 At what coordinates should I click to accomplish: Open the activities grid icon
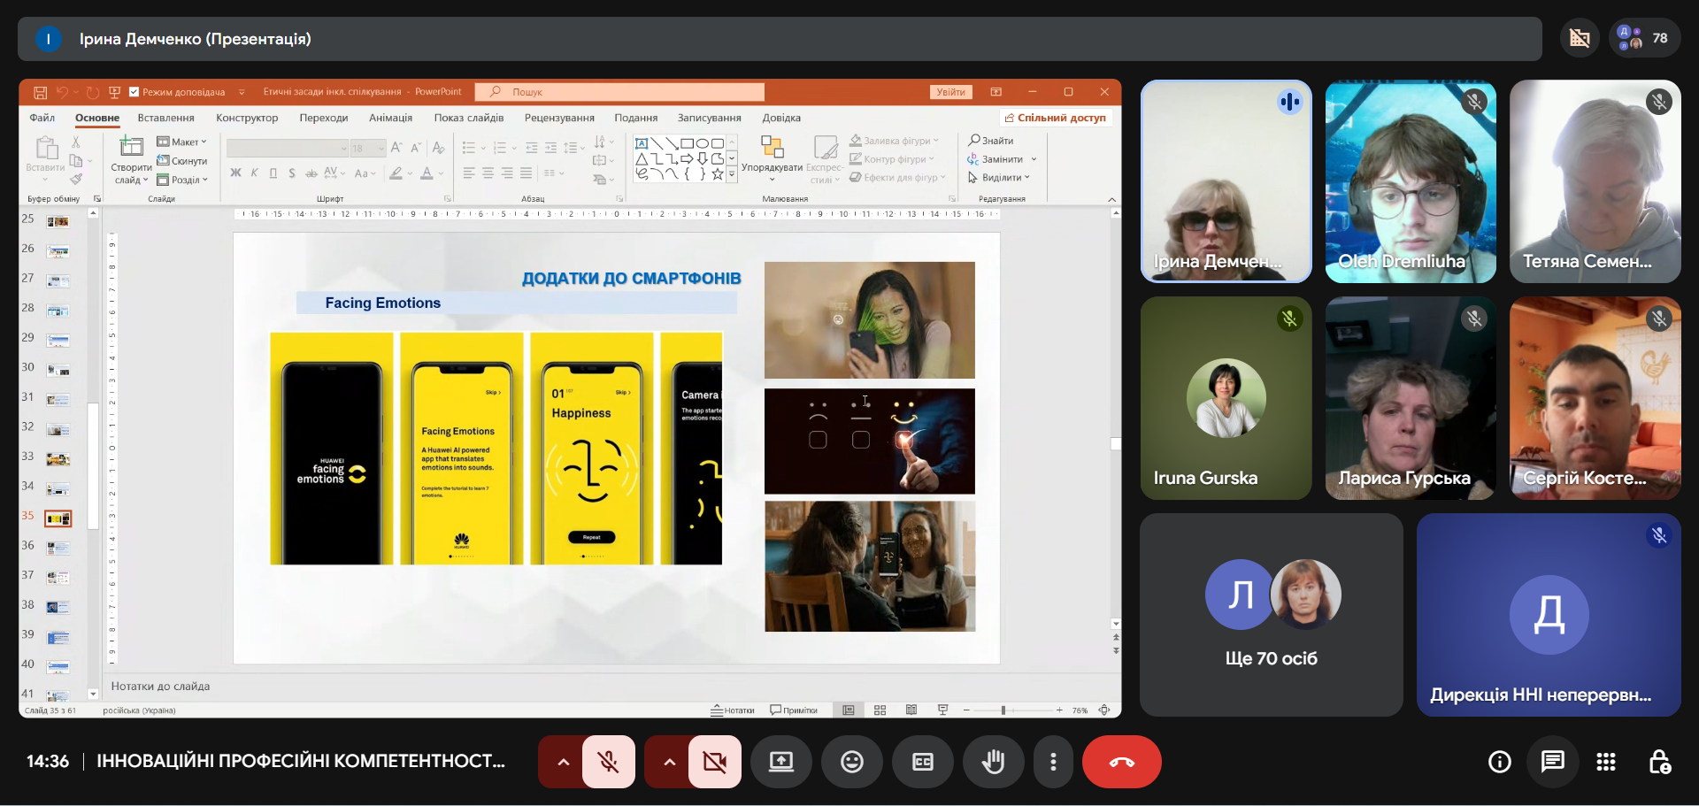tap(1605, 762)
